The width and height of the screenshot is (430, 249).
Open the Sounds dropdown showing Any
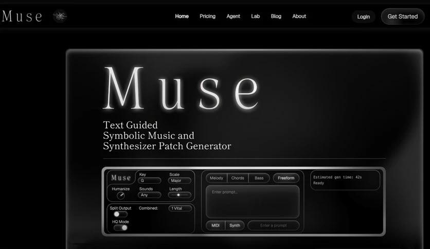point(150,195)
